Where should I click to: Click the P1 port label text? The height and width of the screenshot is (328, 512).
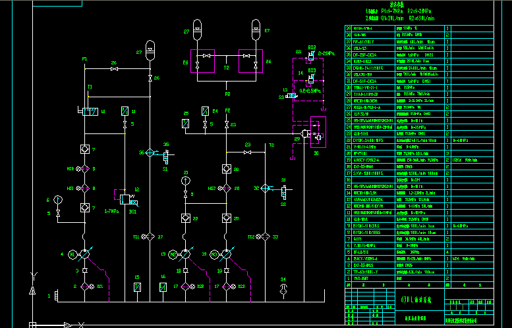point(84,59)
